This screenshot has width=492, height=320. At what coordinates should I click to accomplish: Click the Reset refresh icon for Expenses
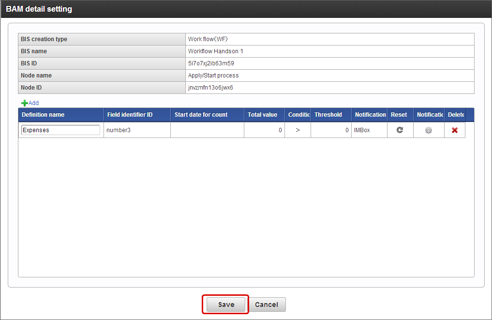[x=400, y=130]
